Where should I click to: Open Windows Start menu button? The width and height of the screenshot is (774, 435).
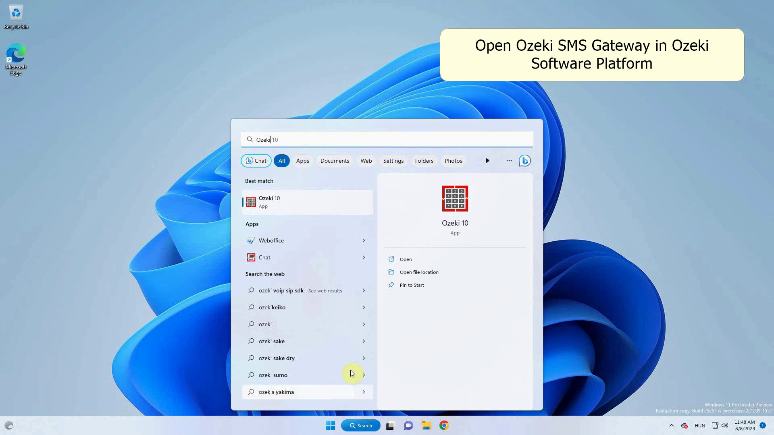click(330, 425)
